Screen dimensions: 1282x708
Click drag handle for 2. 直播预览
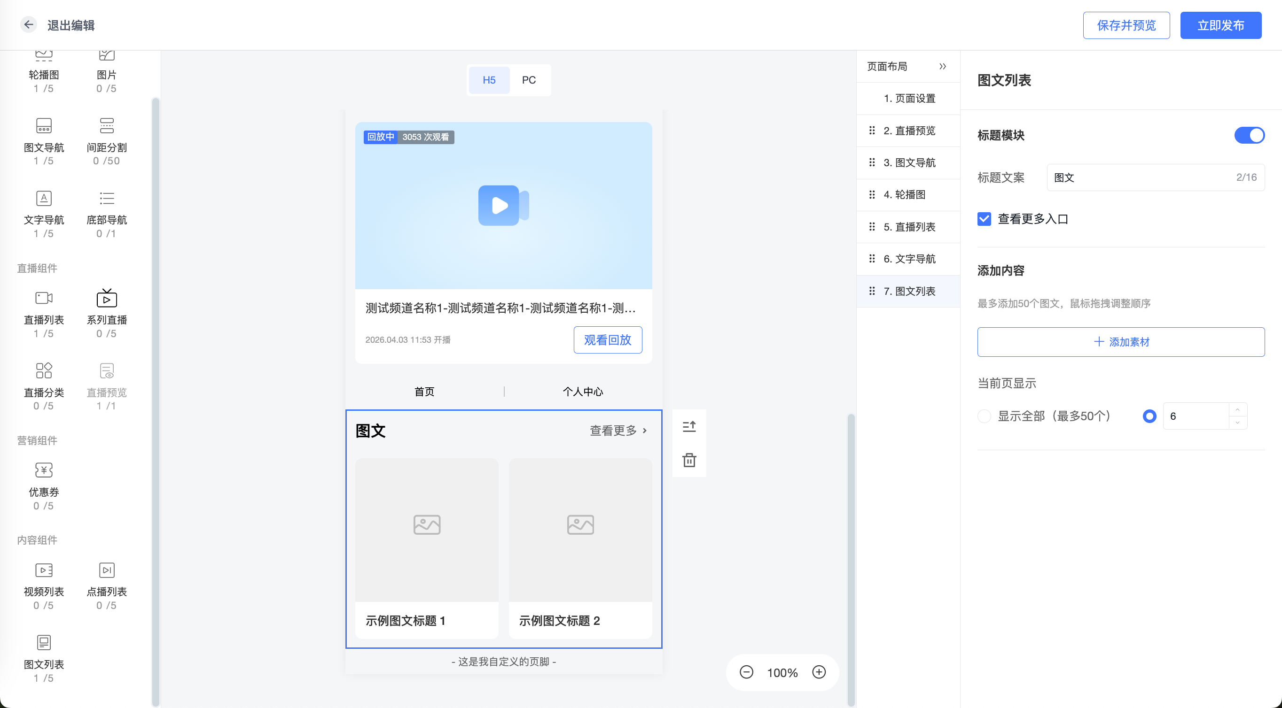click(x=872, y=130)
